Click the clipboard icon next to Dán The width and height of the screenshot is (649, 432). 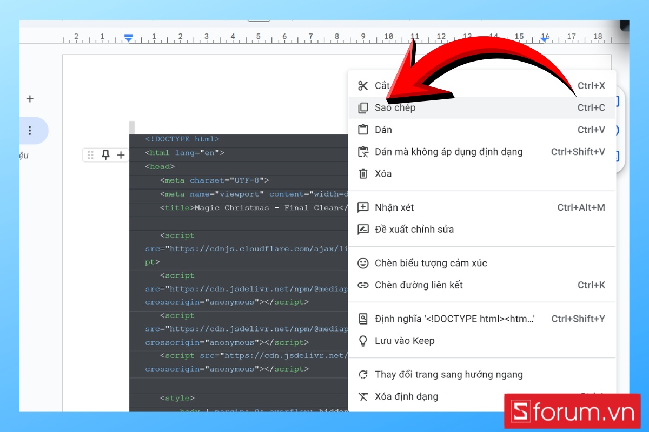(363, 130)
